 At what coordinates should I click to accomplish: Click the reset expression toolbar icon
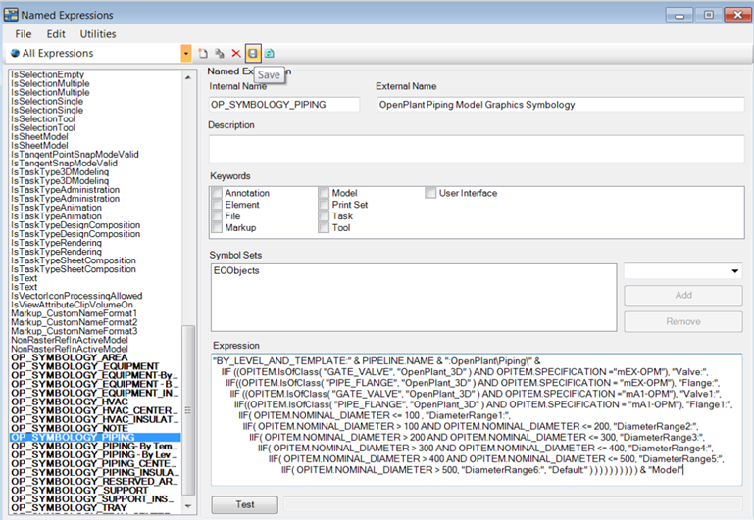[270, 53]
